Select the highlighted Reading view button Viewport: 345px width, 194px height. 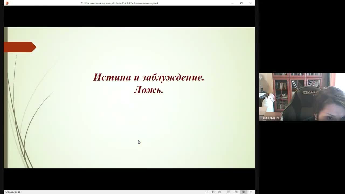pos(243,192)
